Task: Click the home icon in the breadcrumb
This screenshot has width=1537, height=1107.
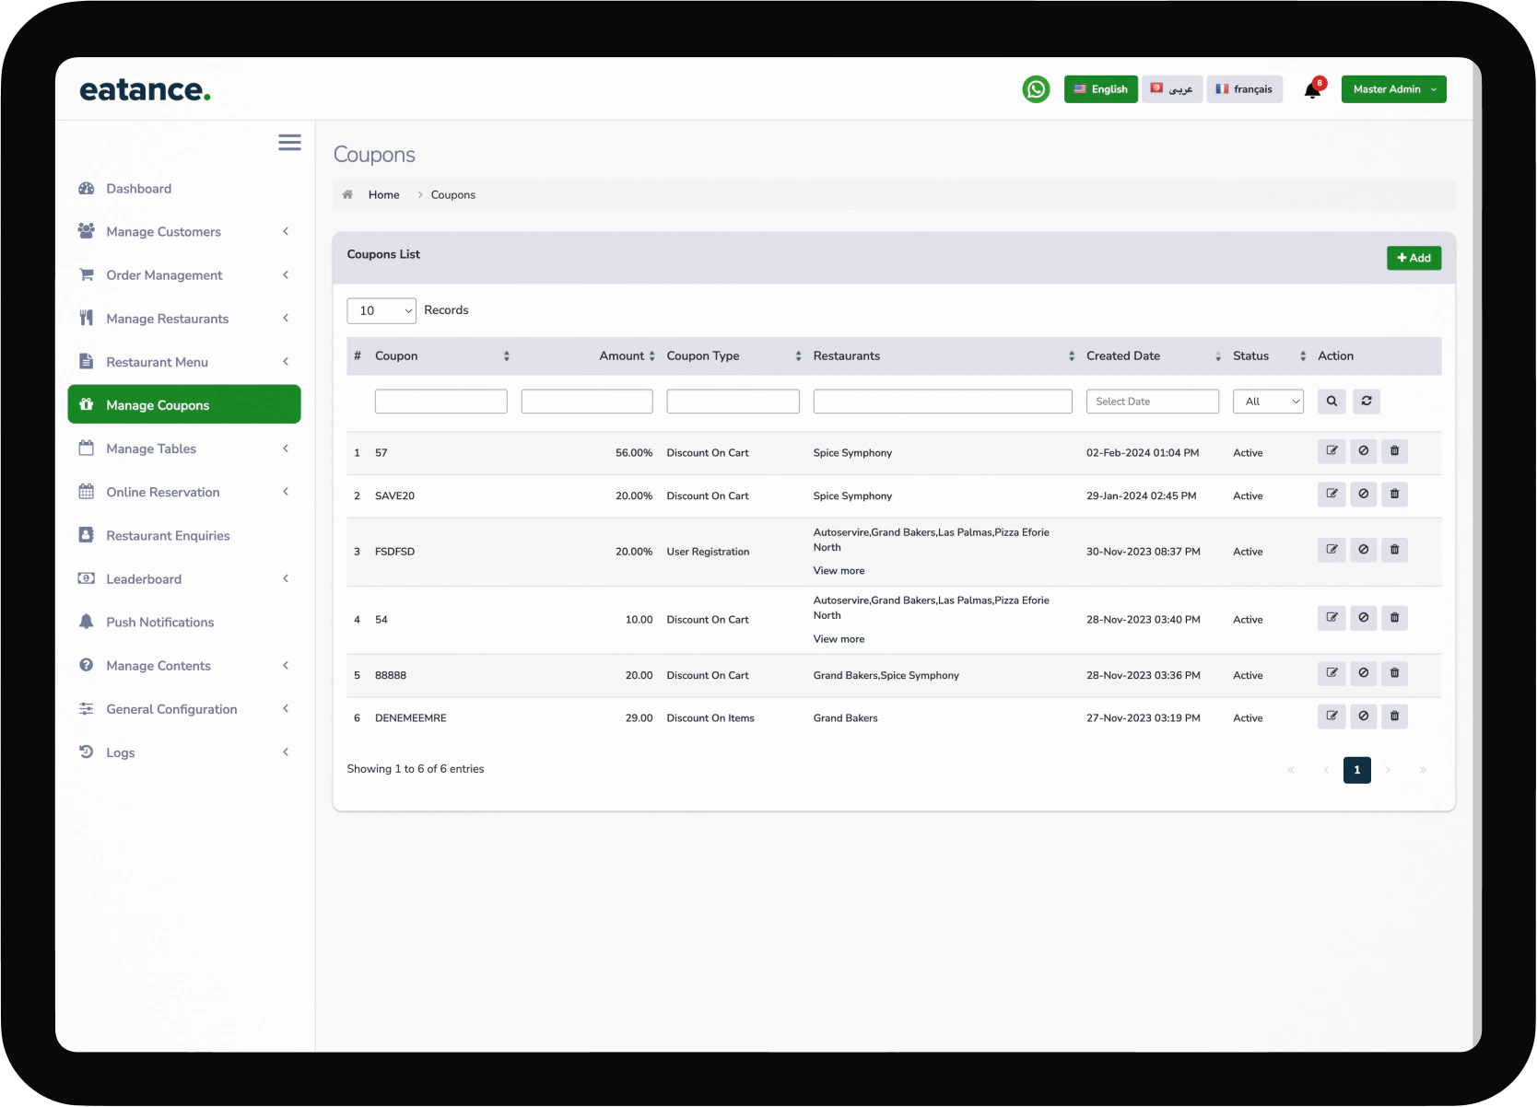Action: tap(347, 194)
